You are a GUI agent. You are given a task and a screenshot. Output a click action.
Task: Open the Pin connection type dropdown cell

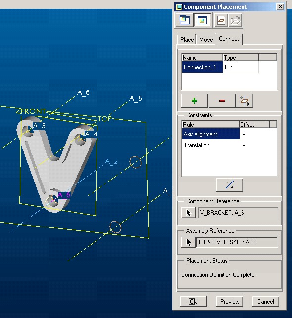pyautogui.click(x=241, y=67)
